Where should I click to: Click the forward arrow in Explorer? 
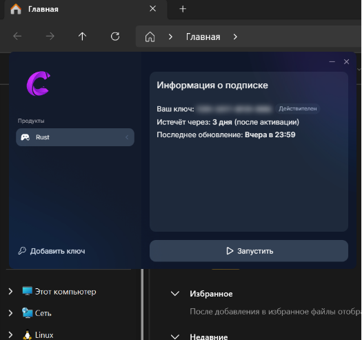(50, 37)
